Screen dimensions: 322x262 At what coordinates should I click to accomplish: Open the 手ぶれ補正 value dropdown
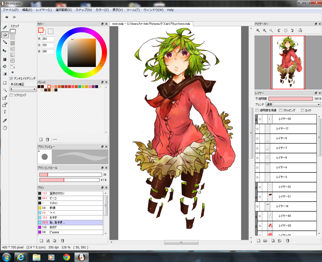pyautogui.click(x=23, y=89)
